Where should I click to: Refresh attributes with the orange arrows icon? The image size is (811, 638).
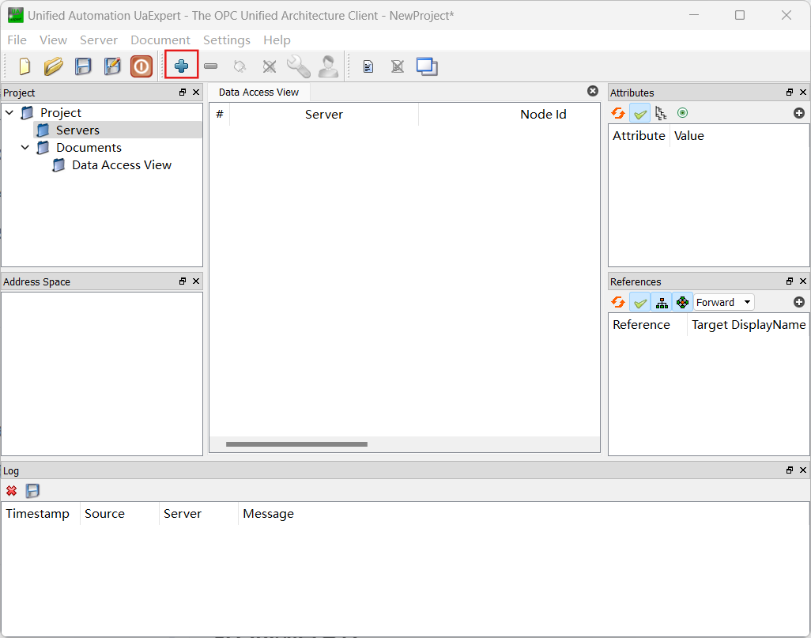pyautogui.click(x=617, y=113)
